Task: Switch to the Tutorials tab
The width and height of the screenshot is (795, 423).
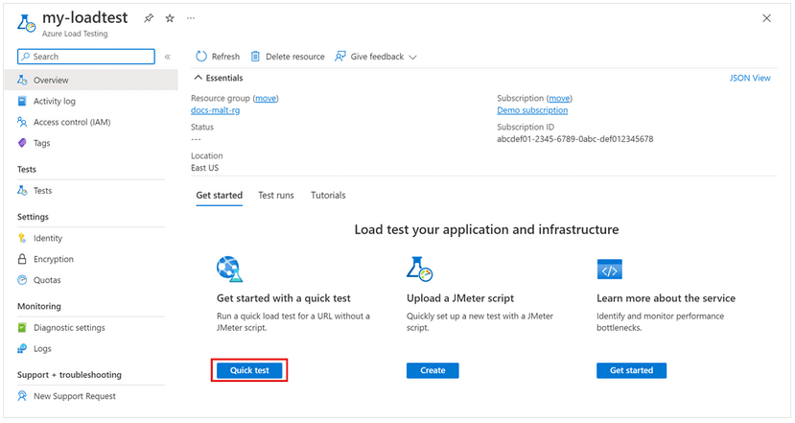Action: [x=328, y=196]
